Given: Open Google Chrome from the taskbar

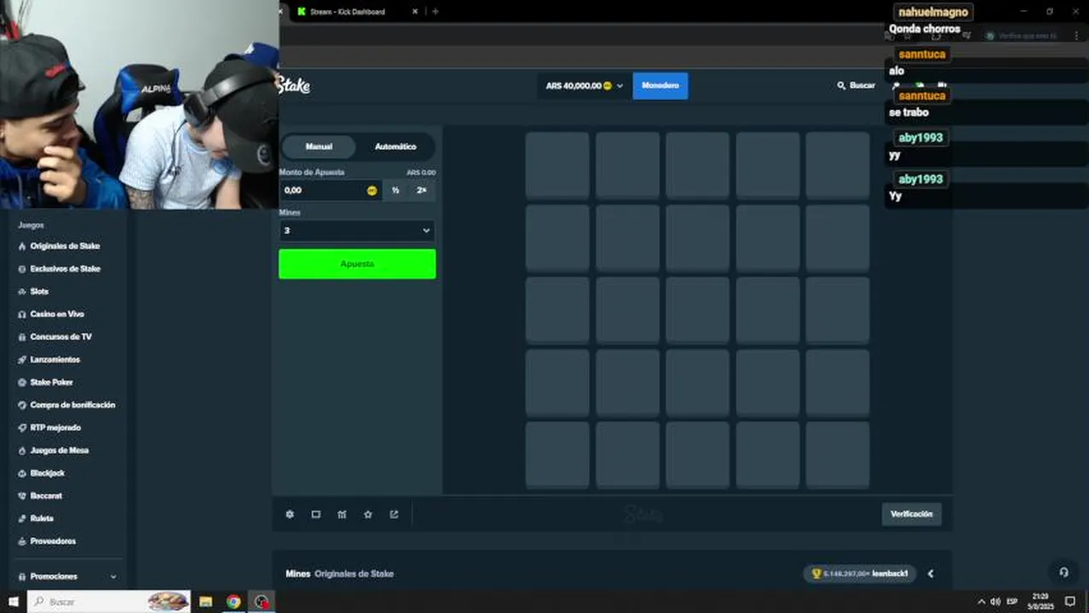Looking at the screenshot, I should click(233, 602).
